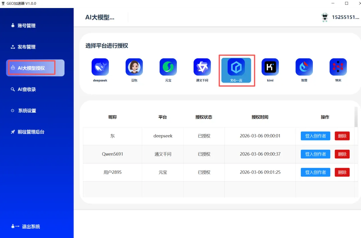Click the timestamp 2026-03-06 09:00:37

pyautogui.click(x=260, y=154)
